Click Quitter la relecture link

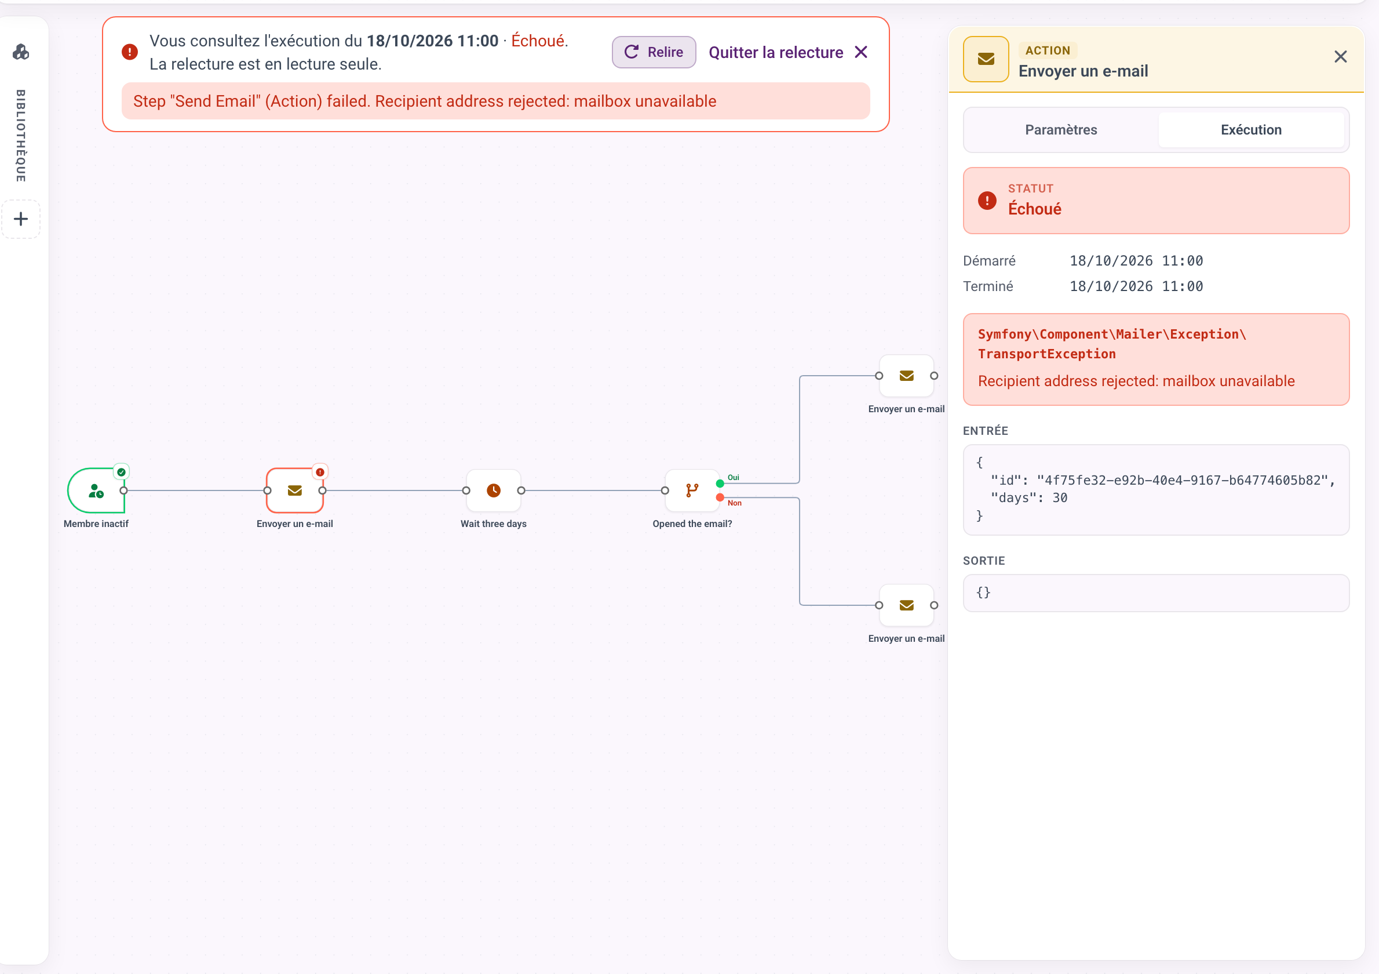[x=788, y=52]
